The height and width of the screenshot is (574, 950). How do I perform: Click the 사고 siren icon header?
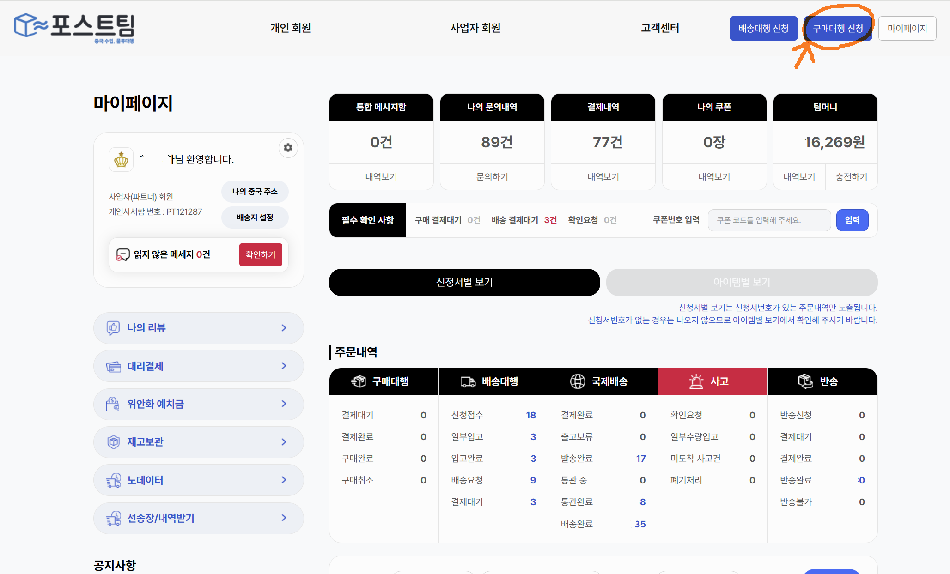696,381
